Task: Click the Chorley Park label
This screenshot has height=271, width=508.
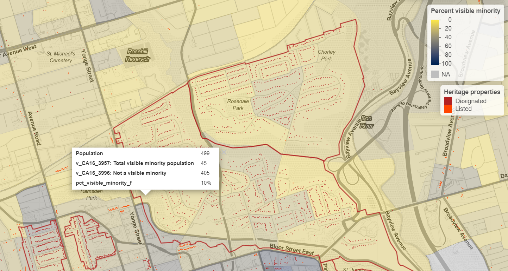Action: pyautogui.click(x=326, y=55)
